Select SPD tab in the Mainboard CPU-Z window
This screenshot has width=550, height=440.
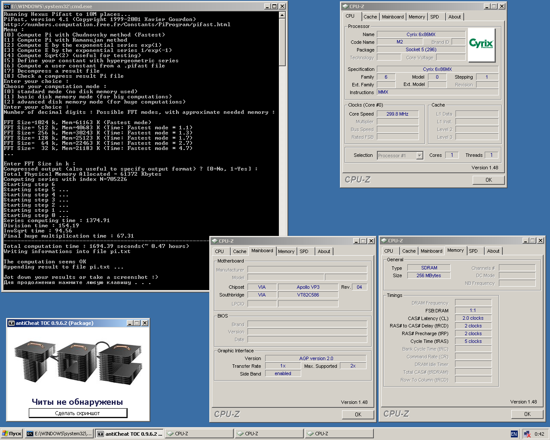(304, 252)
